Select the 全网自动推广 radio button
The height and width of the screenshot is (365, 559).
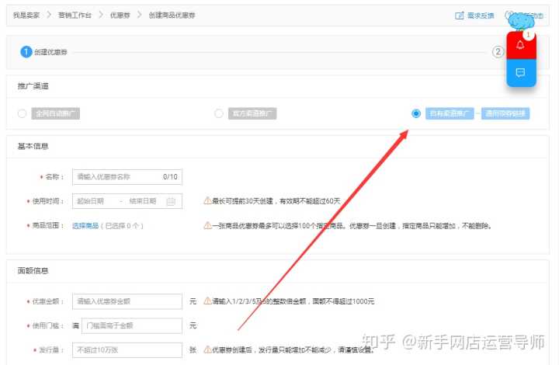[x=22, y=113]
